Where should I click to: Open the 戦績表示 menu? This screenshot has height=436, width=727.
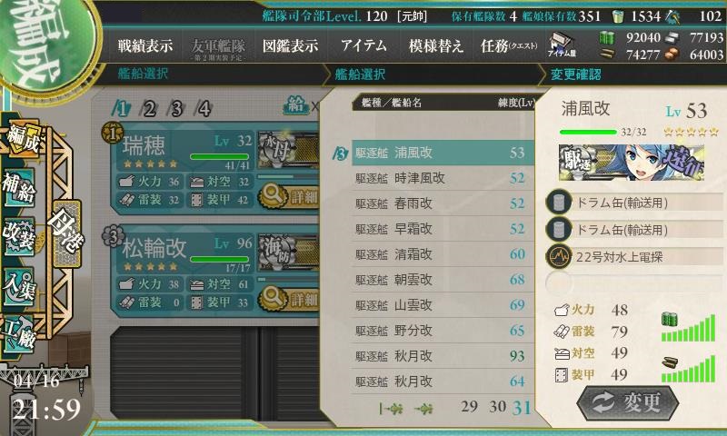[x=145, y=45]
